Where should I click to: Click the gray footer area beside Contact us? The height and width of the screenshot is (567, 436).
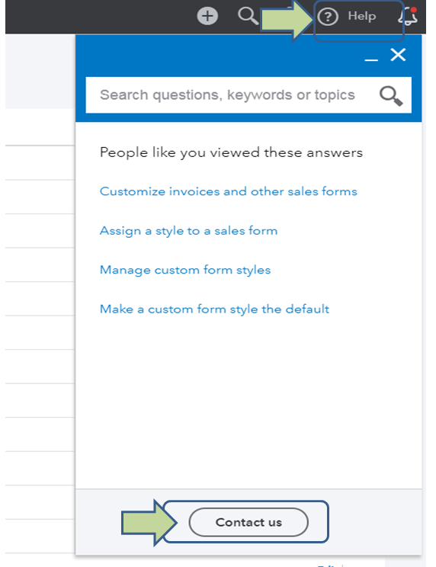(374, 522)
